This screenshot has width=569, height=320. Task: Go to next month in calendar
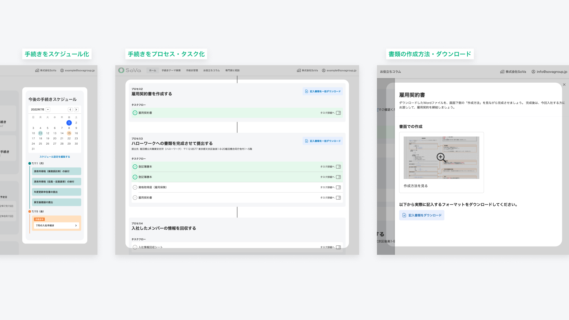tap(76, 110)
